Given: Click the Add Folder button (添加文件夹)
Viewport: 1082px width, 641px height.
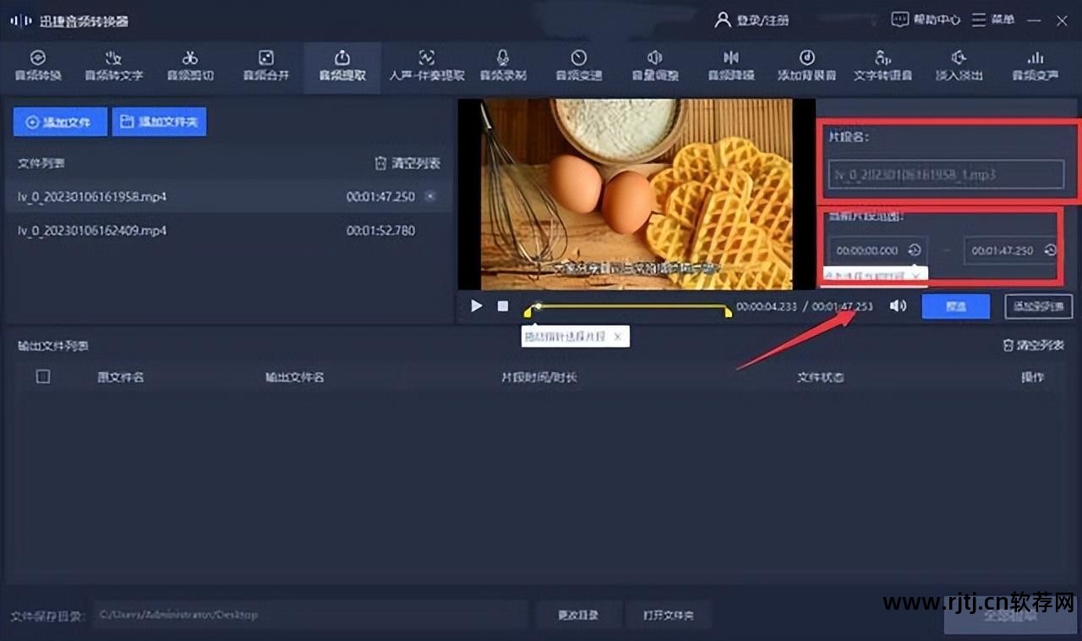Looking at the screenshot, I should pos(159,122).
